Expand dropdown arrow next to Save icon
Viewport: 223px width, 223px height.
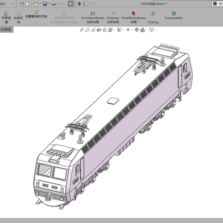tap(49, 4)
